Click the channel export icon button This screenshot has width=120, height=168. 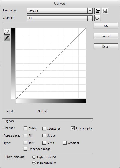click(97, 18)
